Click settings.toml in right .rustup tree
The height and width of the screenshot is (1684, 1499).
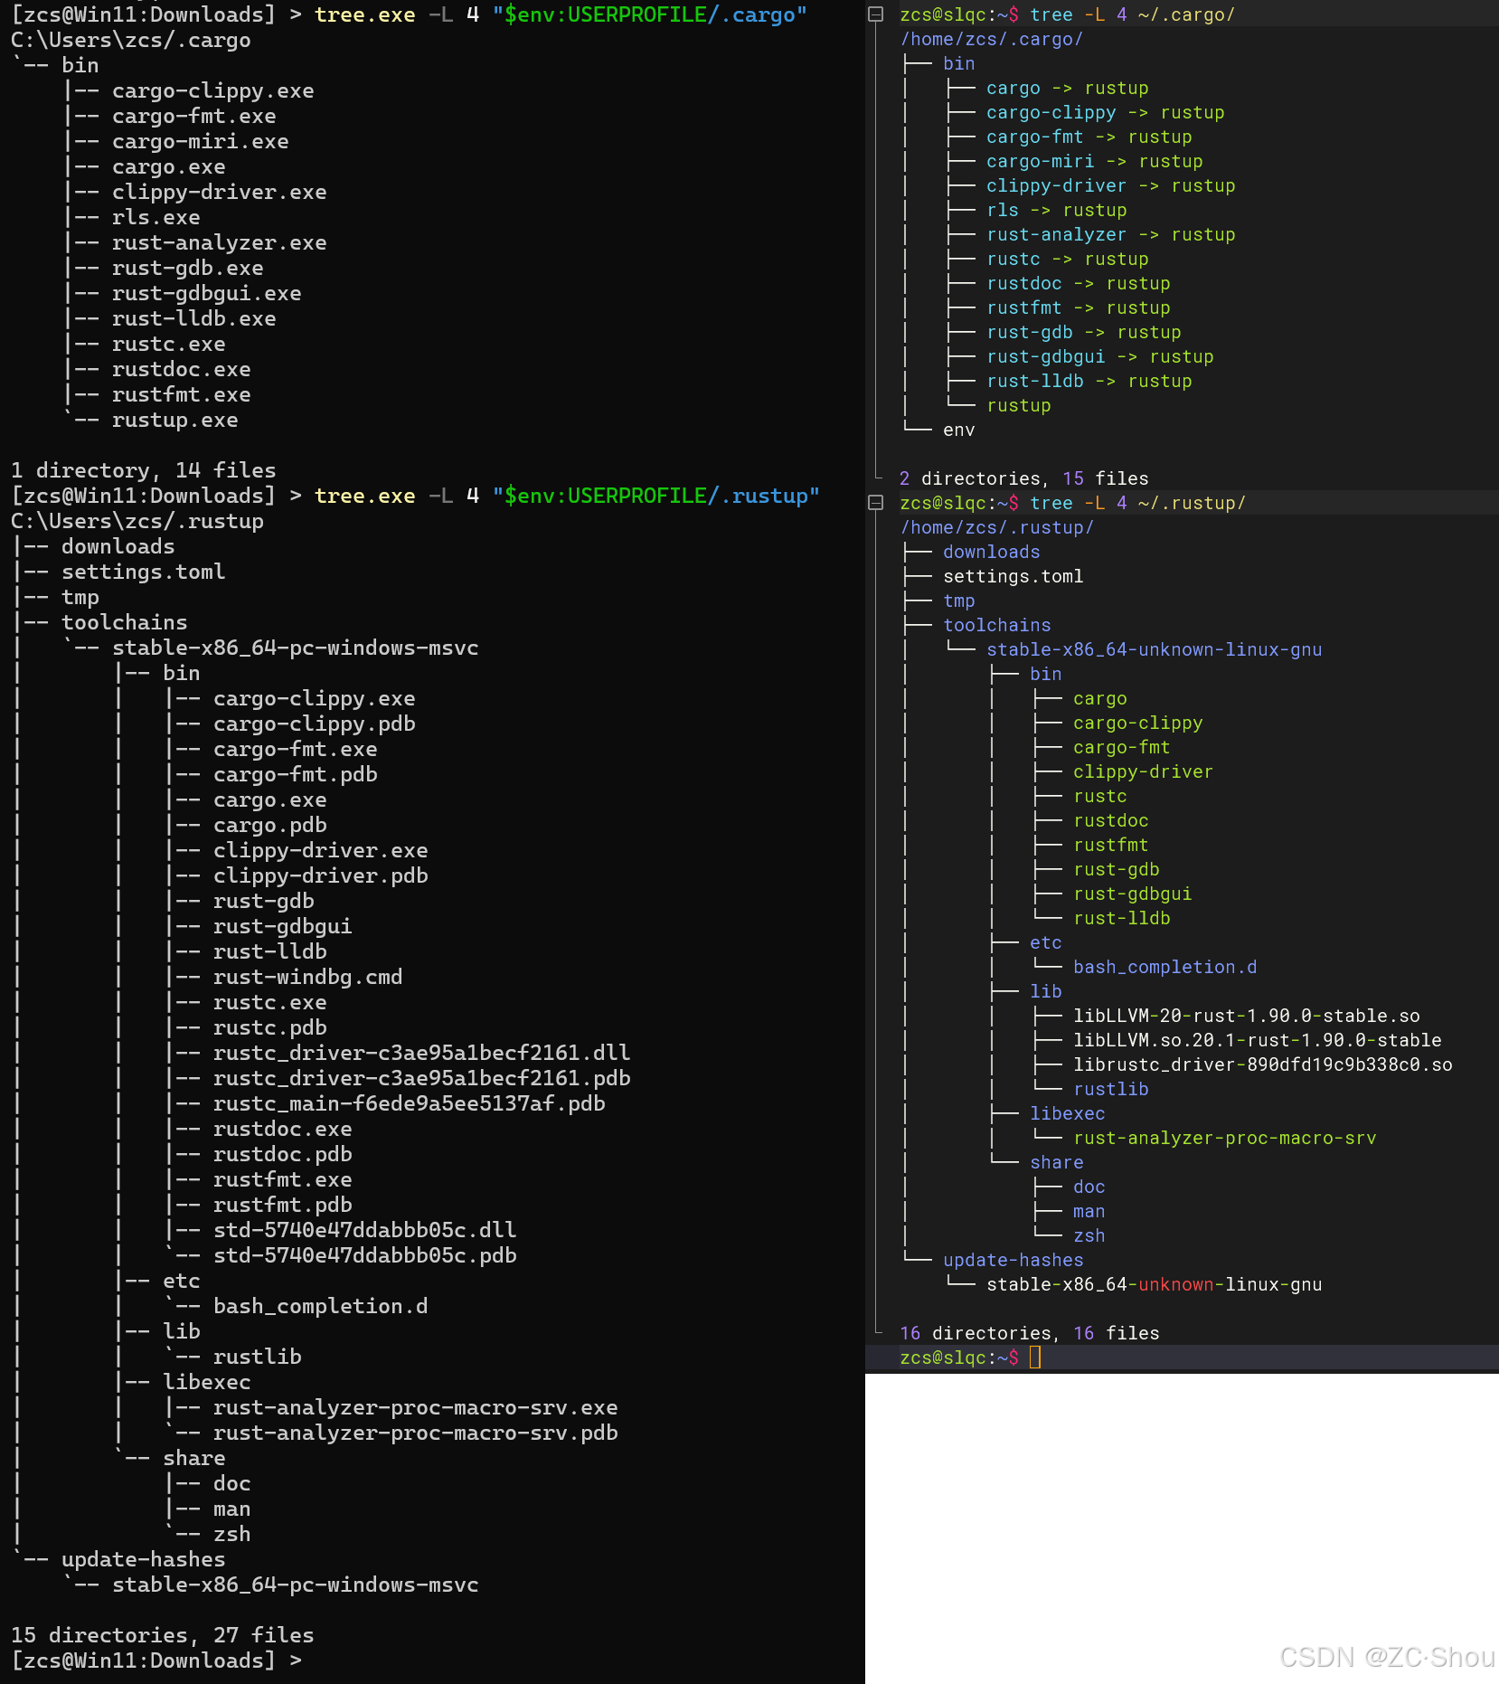coord(1013,576)
